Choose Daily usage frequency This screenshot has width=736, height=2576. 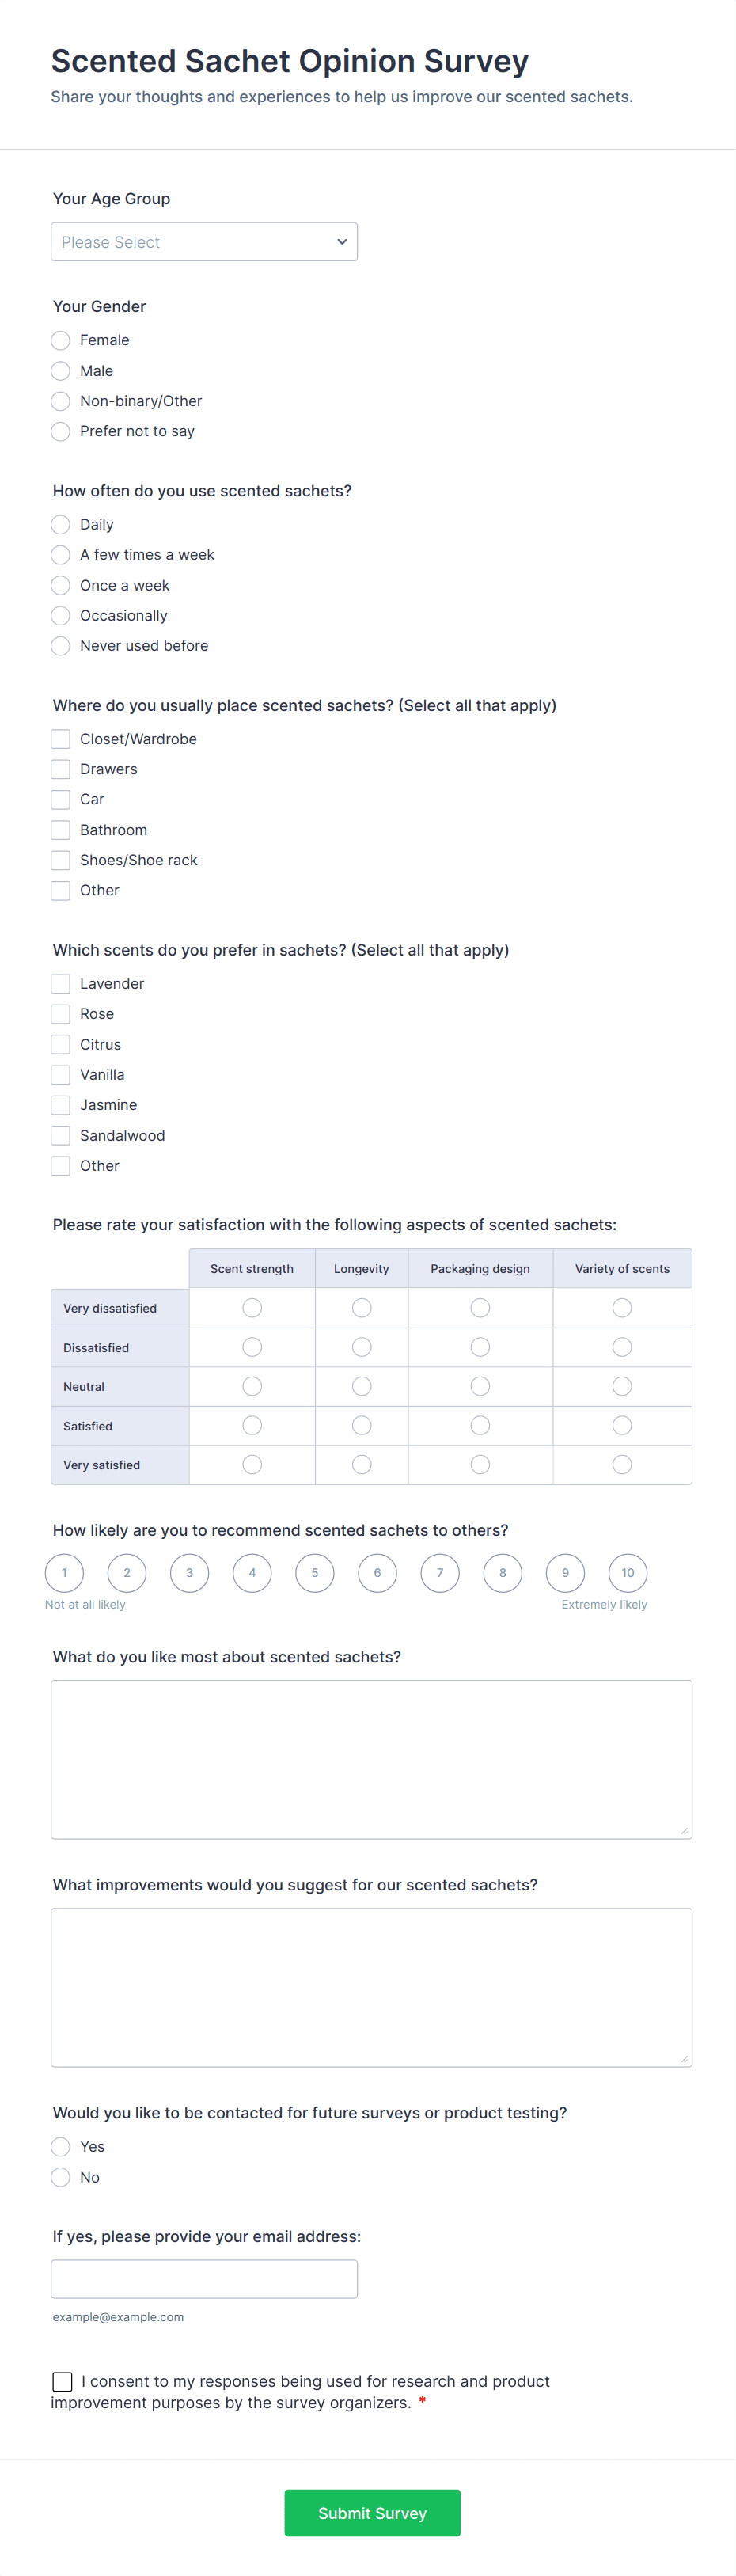click(x=60, y=524)
